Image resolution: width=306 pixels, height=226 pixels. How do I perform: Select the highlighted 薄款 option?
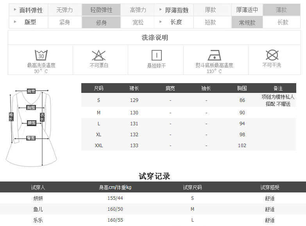[x=281, y=10]
